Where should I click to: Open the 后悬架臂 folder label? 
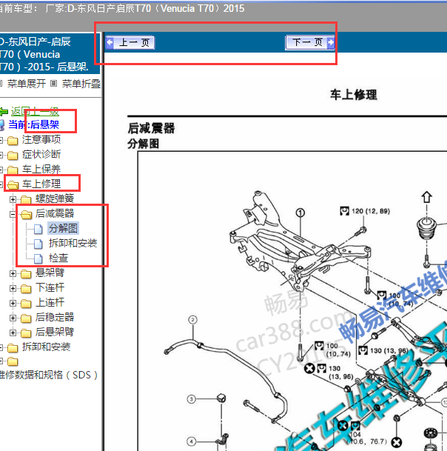click(x=55, y=333)
